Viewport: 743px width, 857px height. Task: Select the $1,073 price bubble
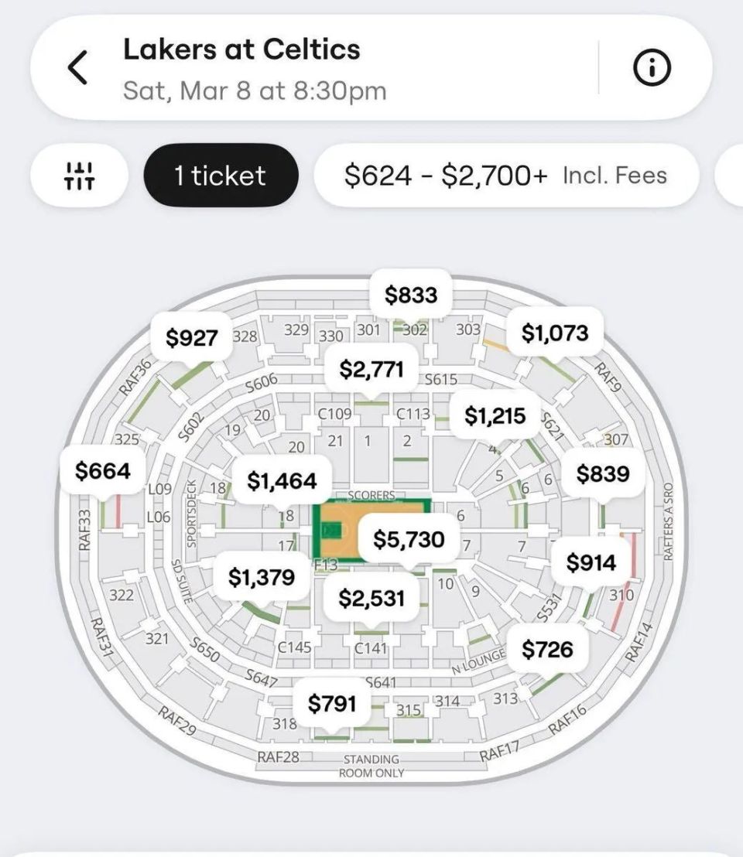554,333
